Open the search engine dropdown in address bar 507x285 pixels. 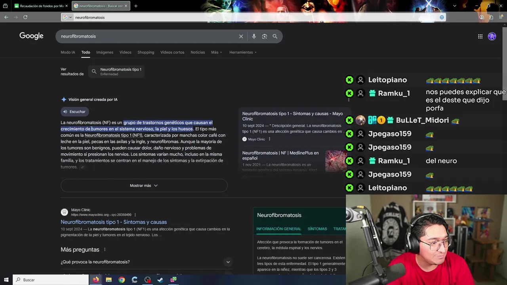point(68,17)
